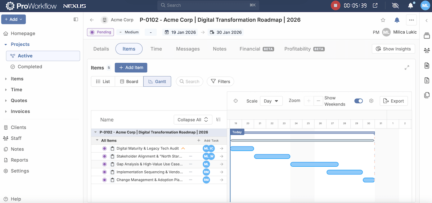Collapse the Projects sidebar section
Screen dimensions: 432x203
pos(6,44)
